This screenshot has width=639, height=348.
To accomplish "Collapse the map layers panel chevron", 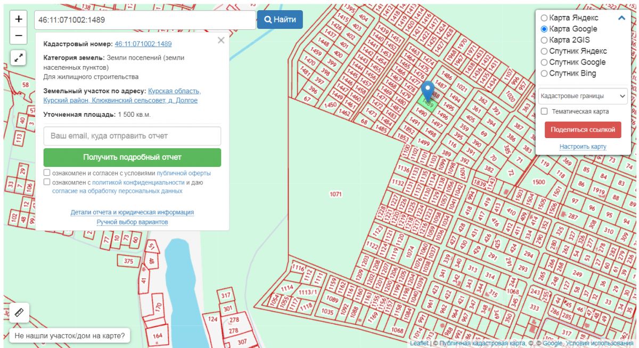I will click(x=621, y=18).
